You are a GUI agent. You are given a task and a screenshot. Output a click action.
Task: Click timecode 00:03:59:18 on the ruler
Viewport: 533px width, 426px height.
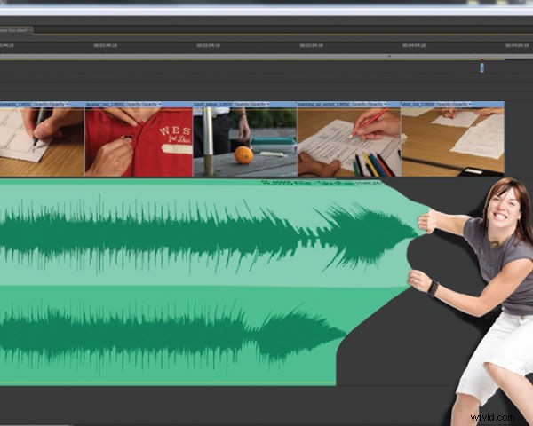tap(312, 45)
